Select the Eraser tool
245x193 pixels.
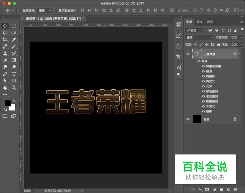click(x=5, y=60)
